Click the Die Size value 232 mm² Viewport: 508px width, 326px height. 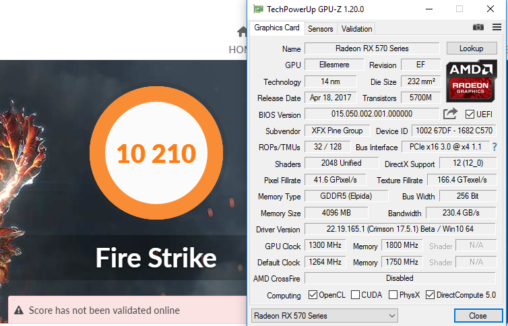(421, 81)
